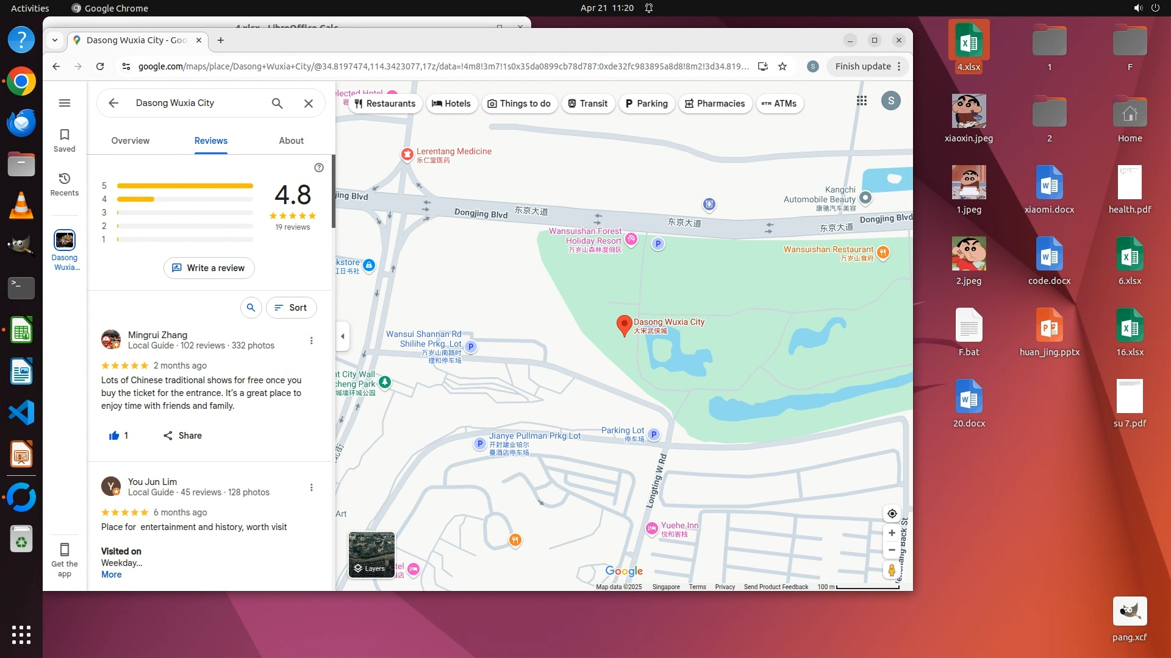This screenshot has width=1171, height=658.
Task: Click the review ratings help icon
Action: (319, 168)
